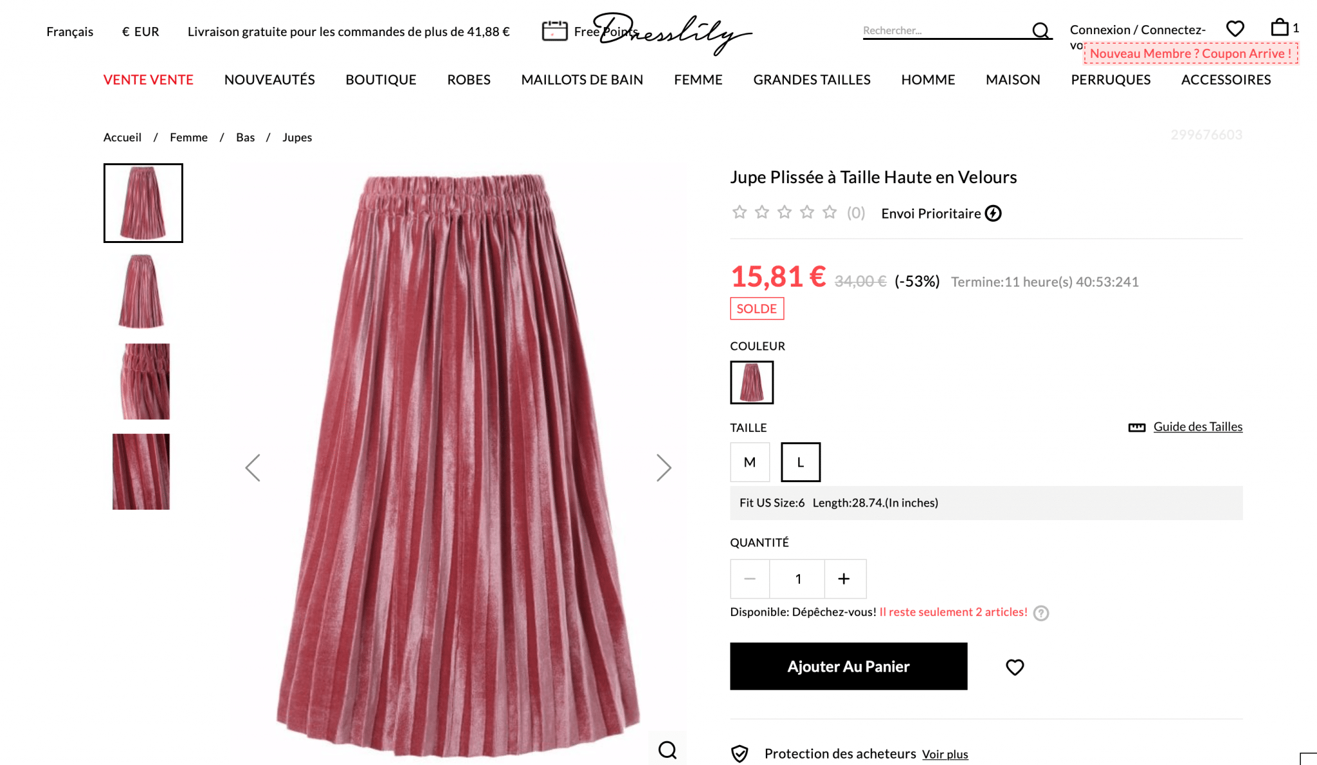
Task: Click Ajouter Au Panier button
Action: coord(849,667)
